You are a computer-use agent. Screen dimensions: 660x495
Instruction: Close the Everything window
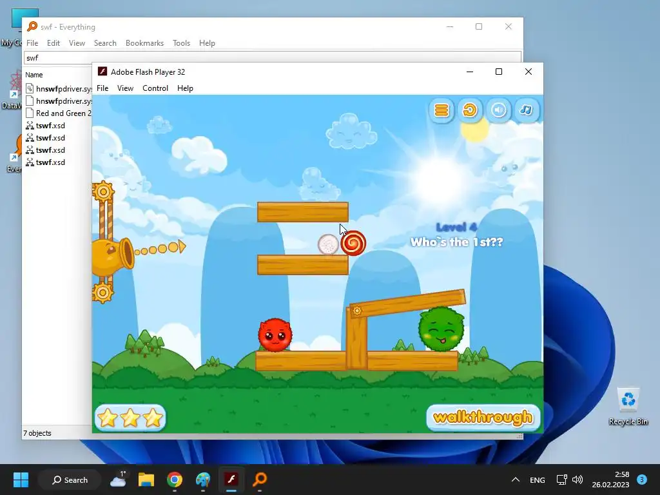508,26
